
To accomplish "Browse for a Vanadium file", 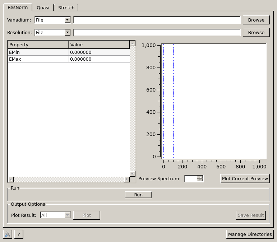I will [x=256, y=20].
